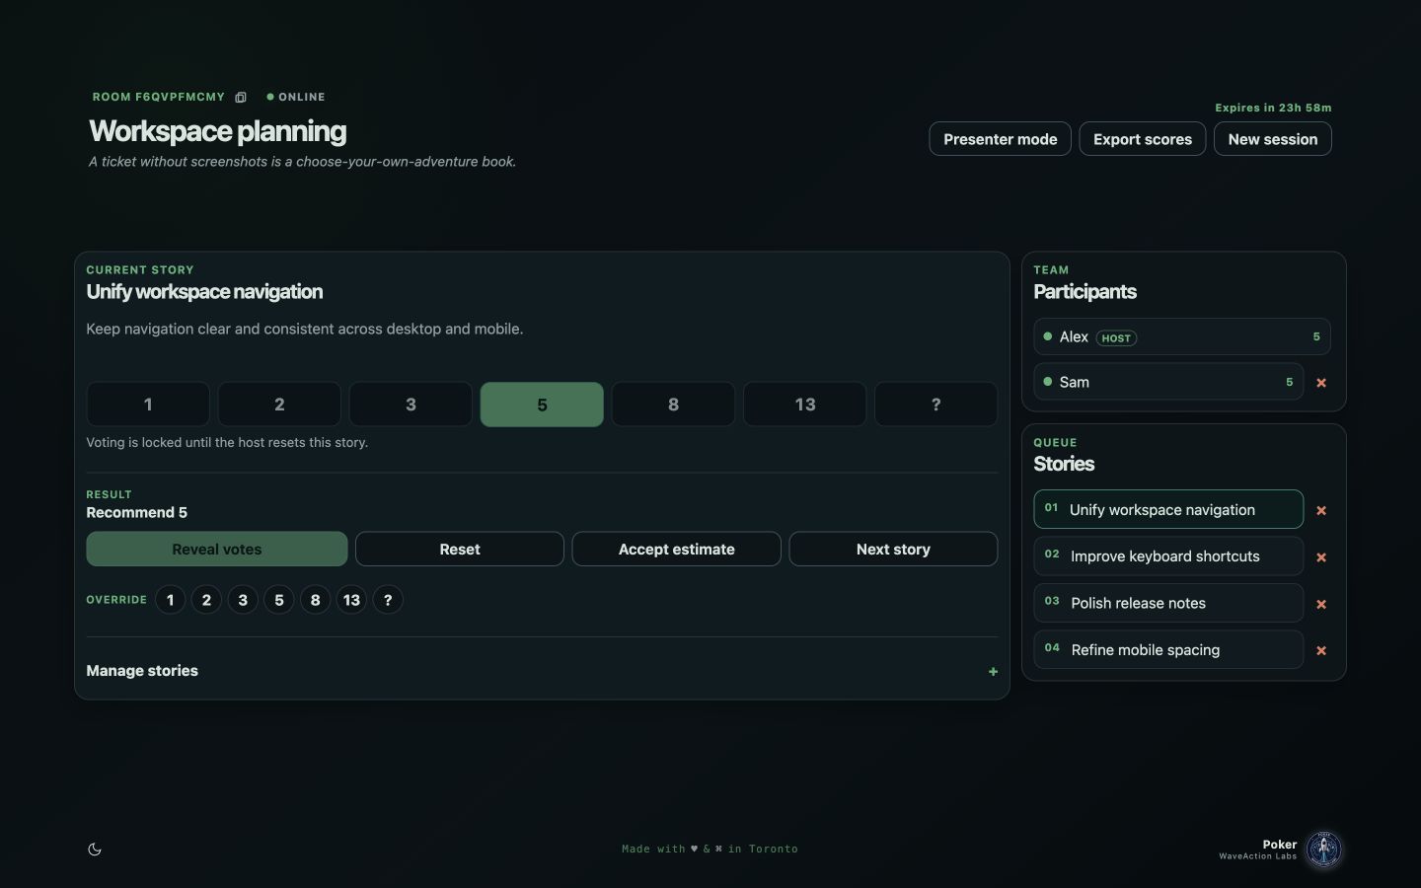Screen dimensions: 1421x888
Task: Override the estimate with 3
Action: click(x=243, y=600)
